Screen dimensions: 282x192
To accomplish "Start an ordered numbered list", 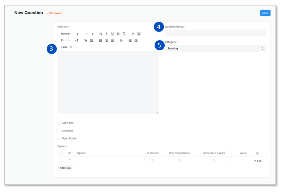I will click(x=101, y=41).
